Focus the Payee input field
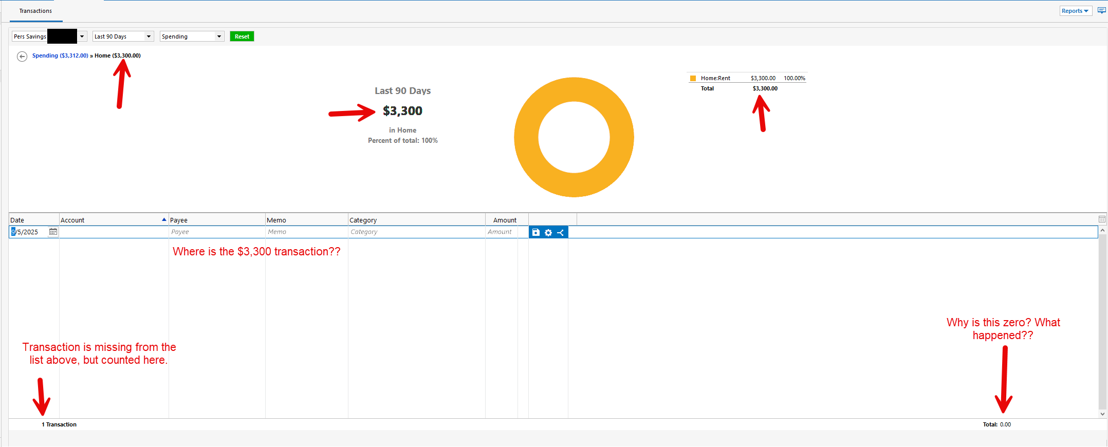 [217, 232]
